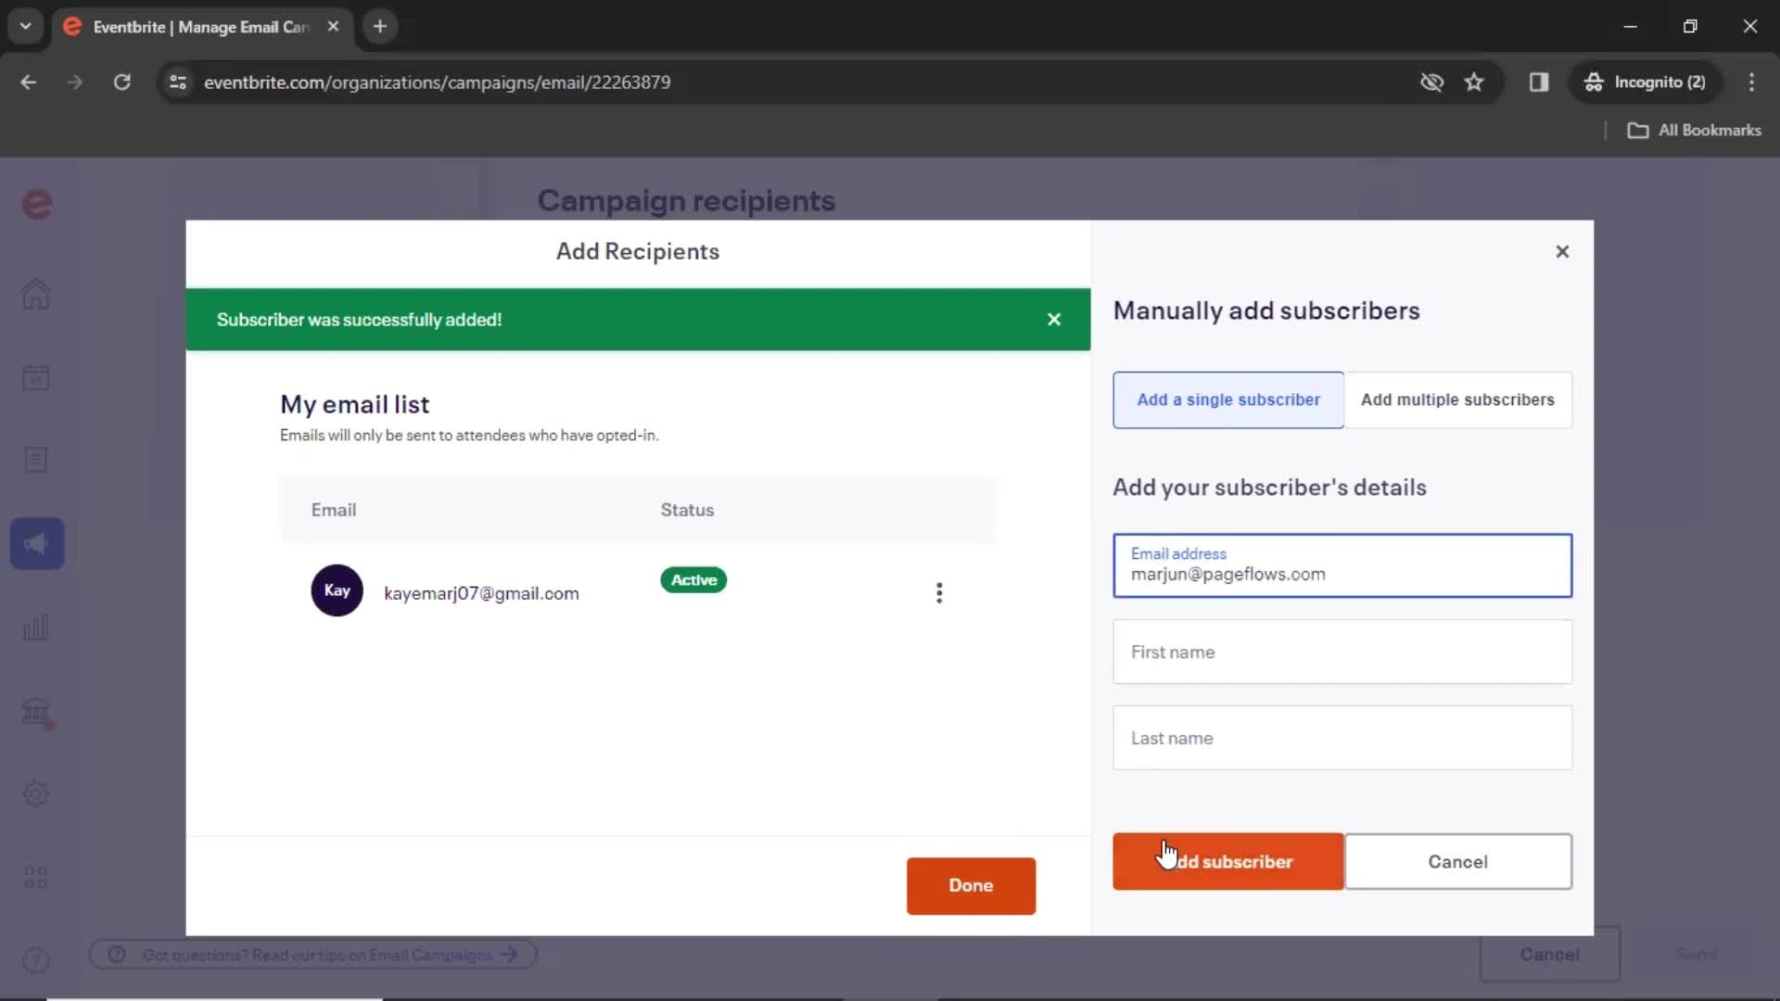Select the kayemarj07@gmail.com email text
This screenshot has width=1780, height=1001.
[x=481, y=593]
